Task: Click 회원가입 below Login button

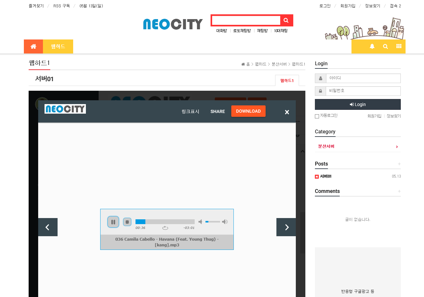Action: pos(374,116)
